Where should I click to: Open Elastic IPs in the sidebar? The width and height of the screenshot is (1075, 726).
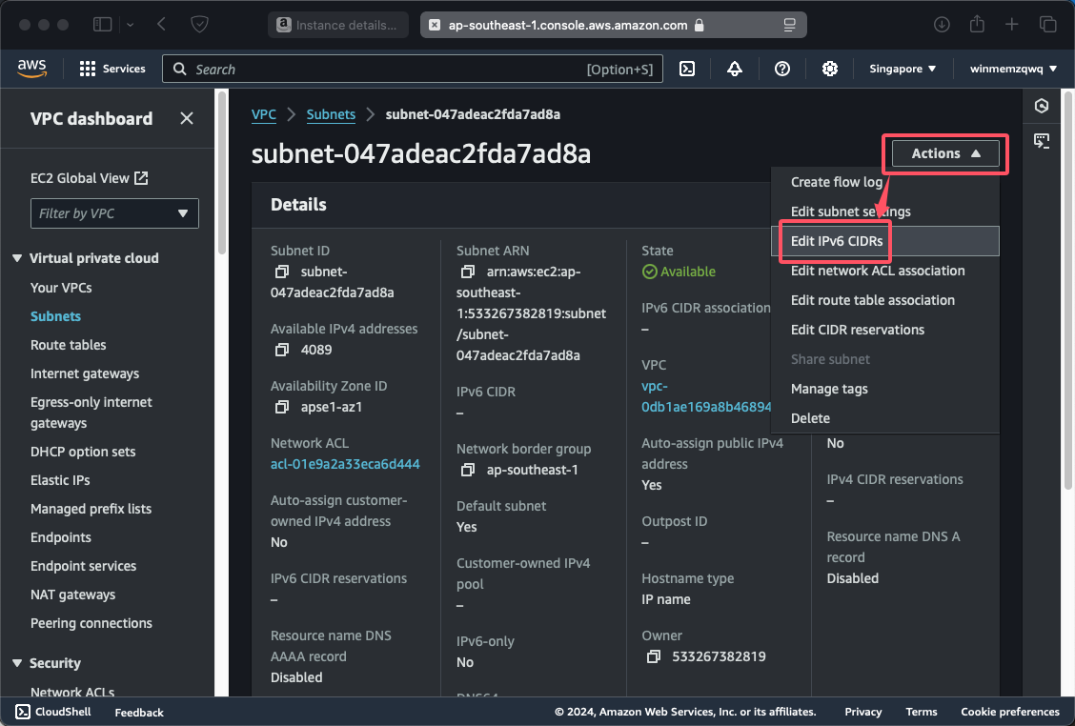point(60,480)
